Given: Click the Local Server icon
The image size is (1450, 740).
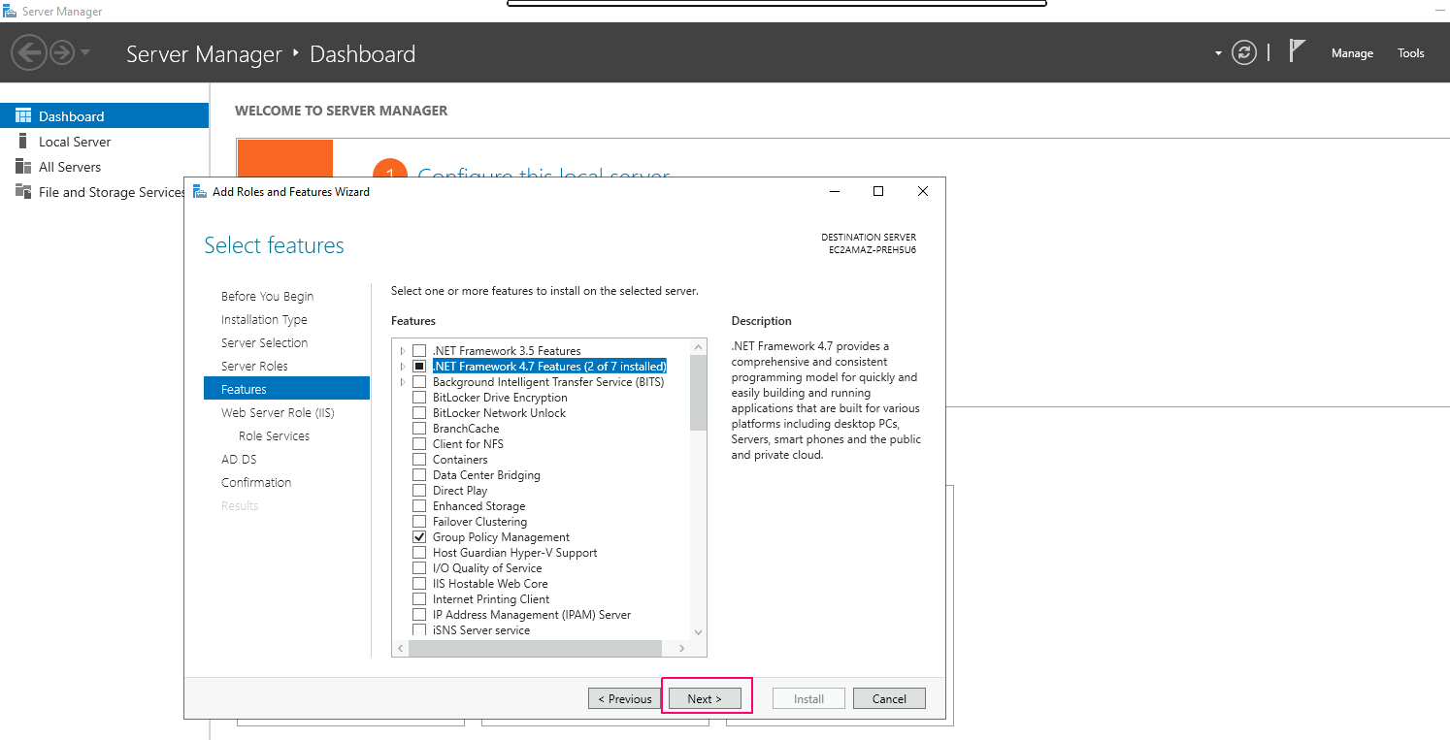Looking at the screenshot, I should point(23,141).
